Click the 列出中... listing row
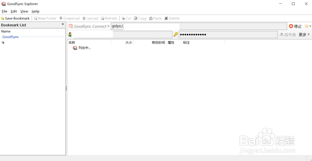The height and width of the screenshot is (161, 312). point(82,48)
